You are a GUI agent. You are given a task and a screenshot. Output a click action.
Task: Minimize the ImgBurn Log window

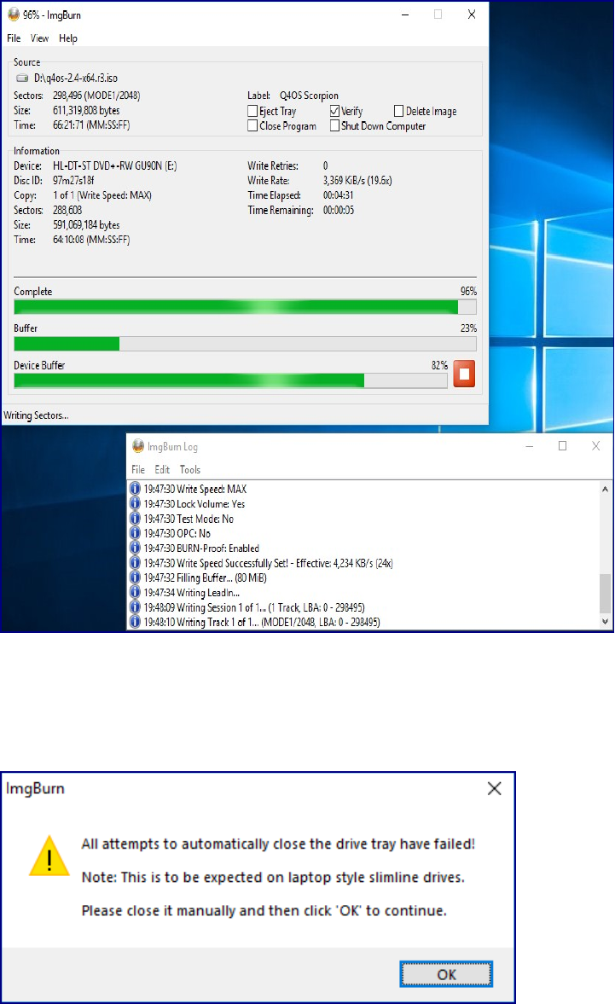(x=529, y=445)
